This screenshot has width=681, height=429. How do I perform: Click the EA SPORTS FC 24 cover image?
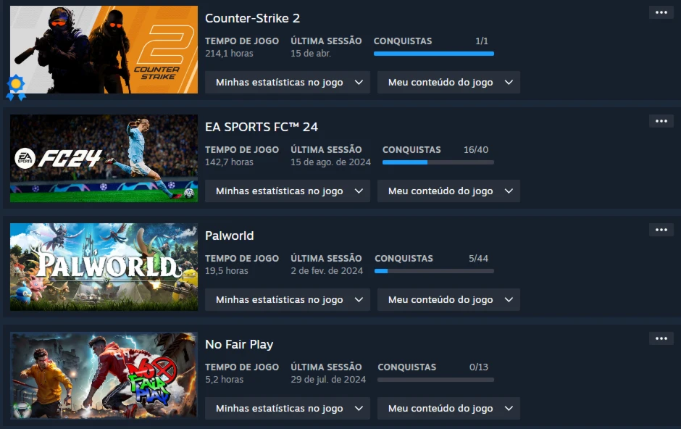point(104,159)
